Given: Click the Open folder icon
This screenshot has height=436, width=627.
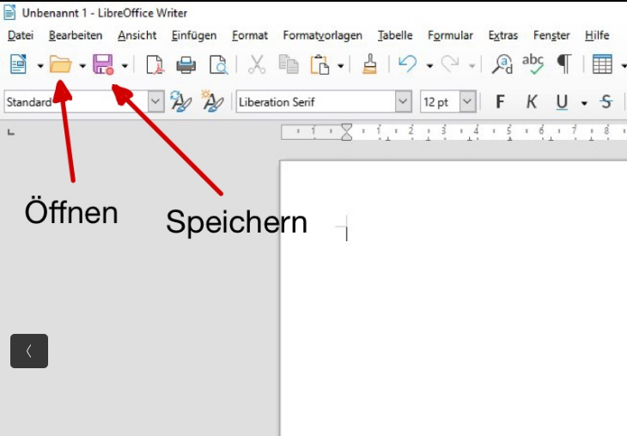Looking at the screenshot, I should click(x=60, y=64).
